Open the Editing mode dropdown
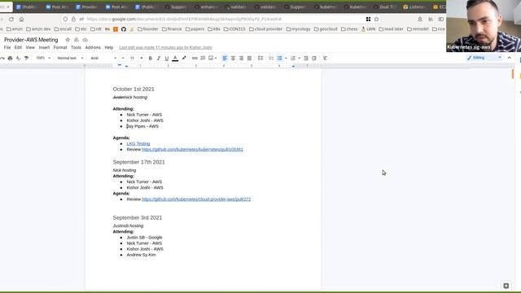This screenshot has height=293, width=521. point(484,58)
